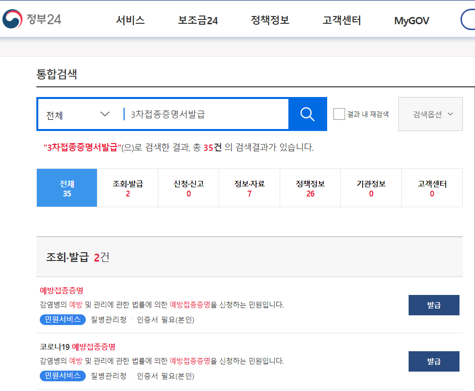Open the MyGOV menu
475x391 pixels.
pyautogui.click(x=412, y=20)
